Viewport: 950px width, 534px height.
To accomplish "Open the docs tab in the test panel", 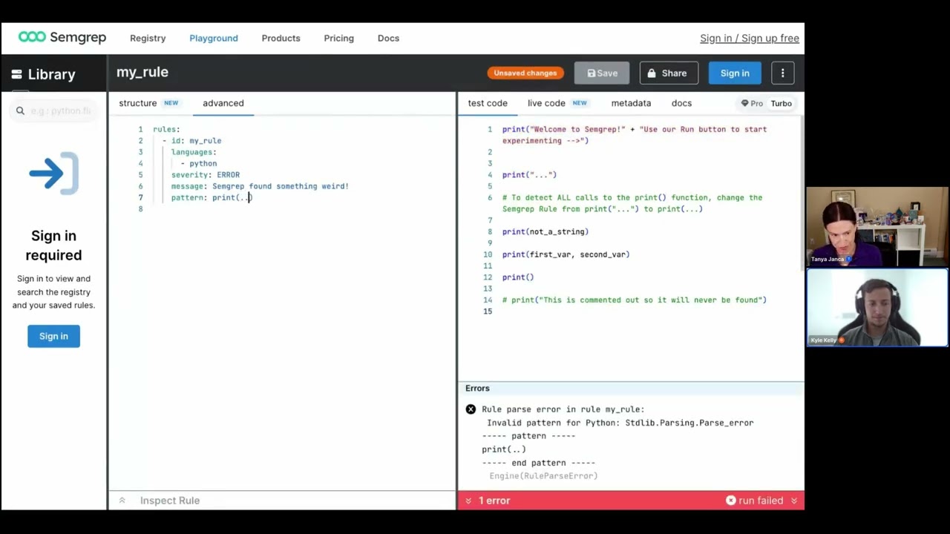I will pyautogui.click(x=681, y=103).
